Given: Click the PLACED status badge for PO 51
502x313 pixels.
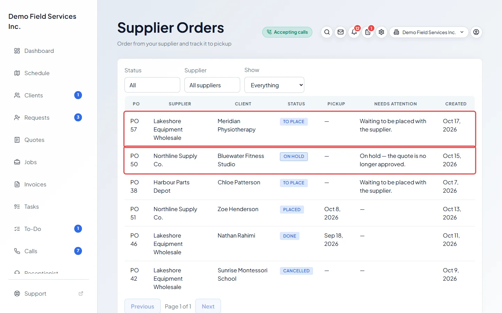Looking at the screenshot, I should 292,210.
